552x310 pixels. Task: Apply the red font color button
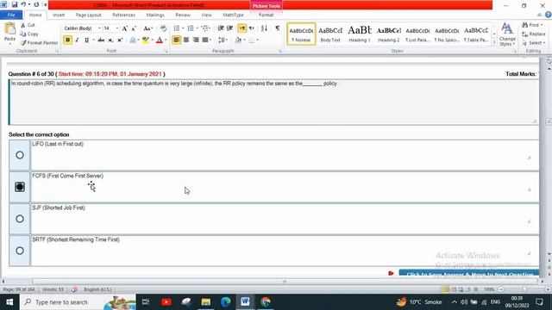coord(160,40)
